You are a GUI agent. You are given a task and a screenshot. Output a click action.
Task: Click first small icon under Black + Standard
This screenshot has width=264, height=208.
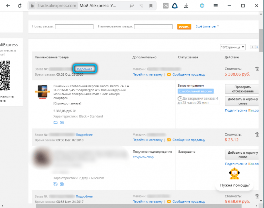[55, 122]
